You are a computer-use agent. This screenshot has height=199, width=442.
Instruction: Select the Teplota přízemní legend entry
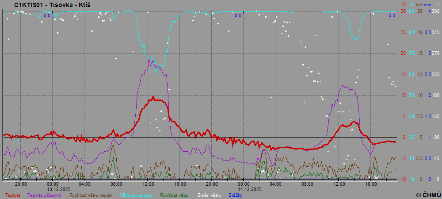coord(44,195)
